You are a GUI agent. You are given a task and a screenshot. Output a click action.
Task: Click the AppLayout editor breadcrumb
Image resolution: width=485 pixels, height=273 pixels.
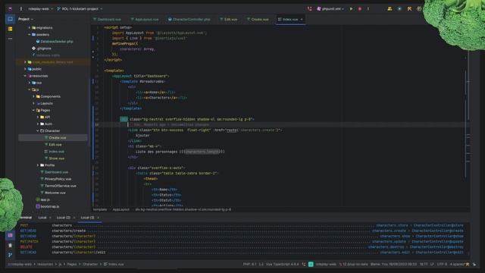pyautogui.click(x=121, y=209)
